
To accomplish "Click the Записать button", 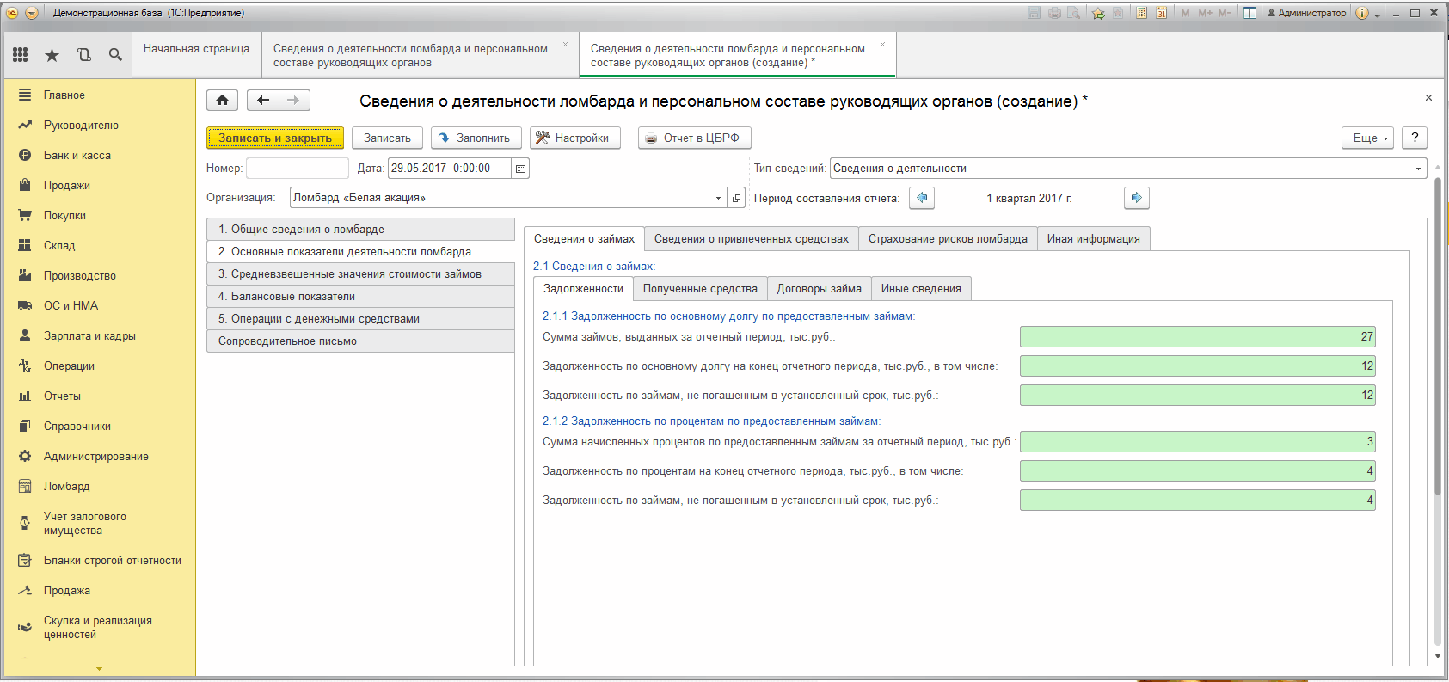I will [x=387, y=138].
